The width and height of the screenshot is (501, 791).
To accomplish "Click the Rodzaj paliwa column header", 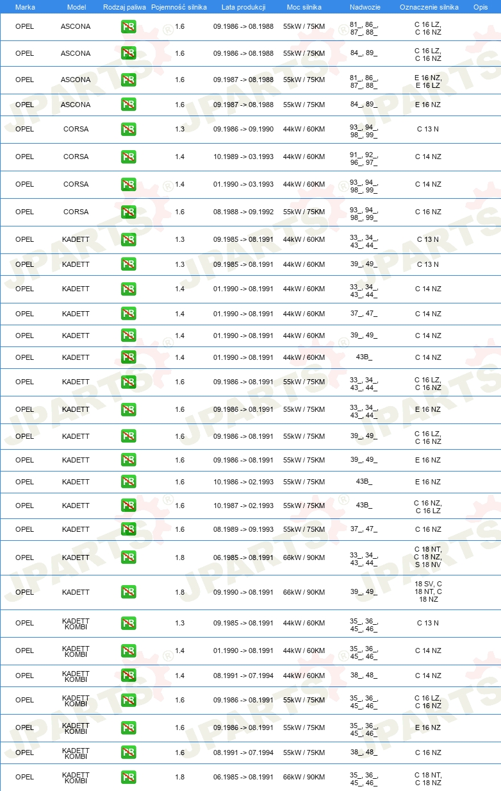I will click(124, 7).
